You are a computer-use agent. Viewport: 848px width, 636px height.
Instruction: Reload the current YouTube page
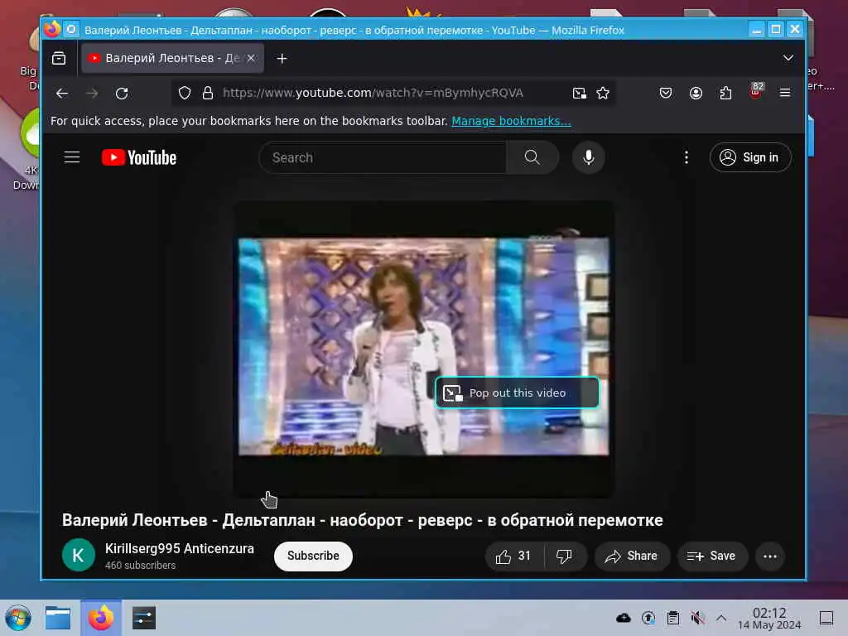click(x=123, y=93)
